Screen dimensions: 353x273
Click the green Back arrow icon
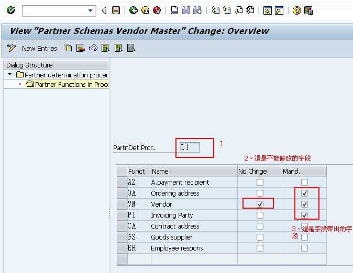(133, 10)
